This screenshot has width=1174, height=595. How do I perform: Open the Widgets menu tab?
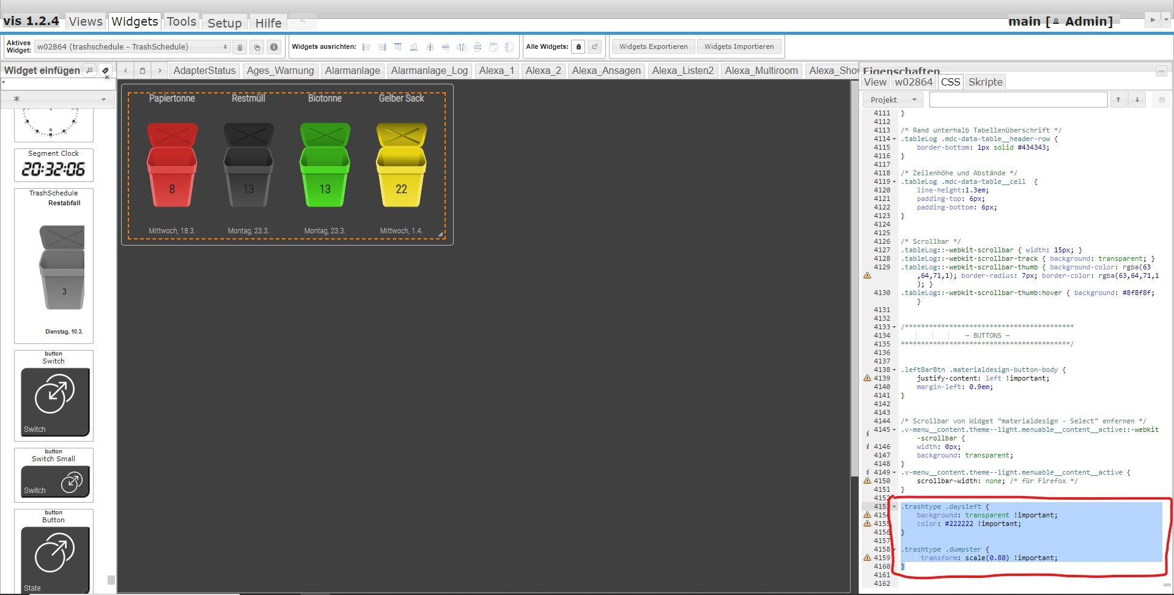[x=135, y=21]
